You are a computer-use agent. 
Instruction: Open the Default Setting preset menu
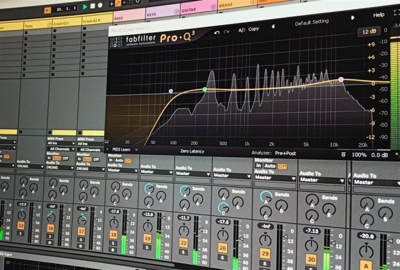coord(311,22)
